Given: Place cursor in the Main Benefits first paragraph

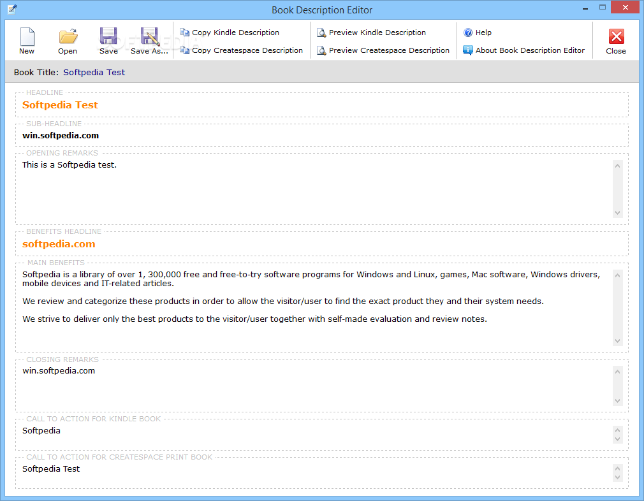Looking at the screenshot, I should pos(311,279).
